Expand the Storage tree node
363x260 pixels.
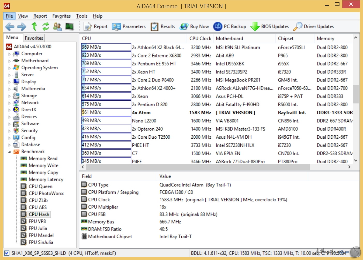[x=9, y=96]
